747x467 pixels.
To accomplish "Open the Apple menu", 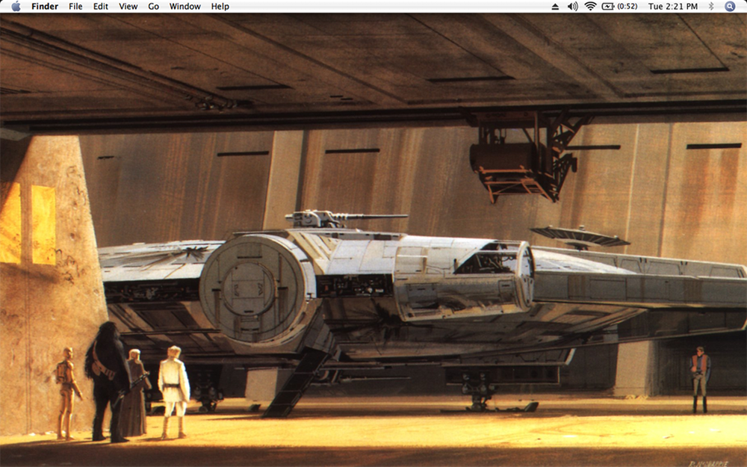I will click(x=16, y=6).
